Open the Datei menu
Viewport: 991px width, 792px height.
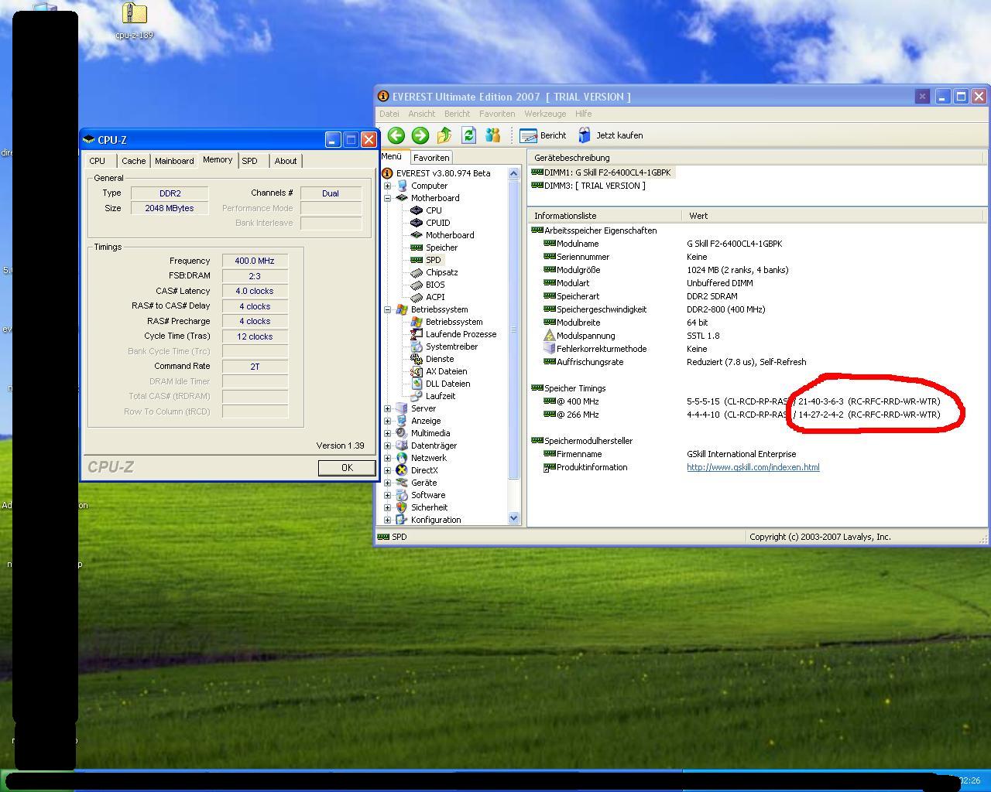tap(389, 114)
